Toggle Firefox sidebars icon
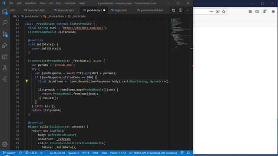This screenshot has width=278, height=156. 257,12
